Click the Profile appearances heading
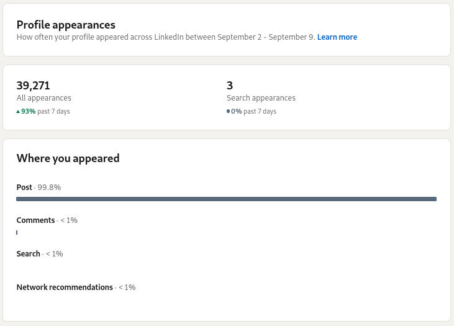Image resolution: width=454 pixels, height=326 pixels. coord(66,25)
